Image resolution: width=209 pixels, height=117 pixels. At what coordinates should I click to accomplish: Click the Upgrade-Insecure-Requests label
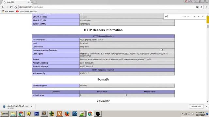(45, 50)
